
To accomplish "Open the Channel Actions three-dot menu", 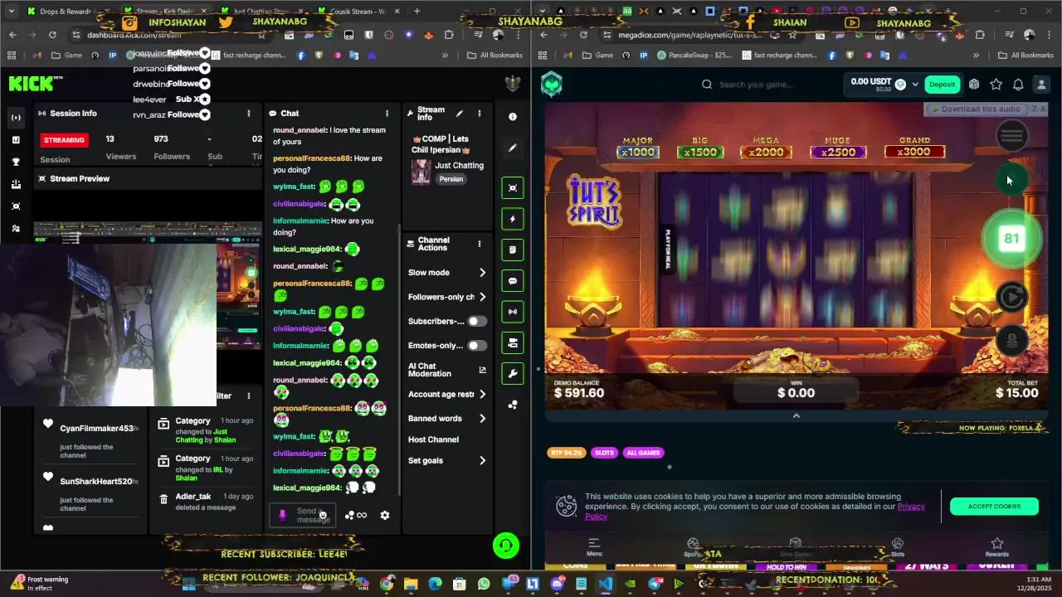I will 479,244.
